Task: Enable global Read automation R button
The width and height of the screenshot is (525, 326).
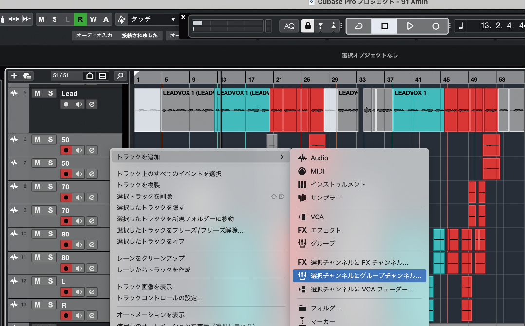Action: point(80,19)
